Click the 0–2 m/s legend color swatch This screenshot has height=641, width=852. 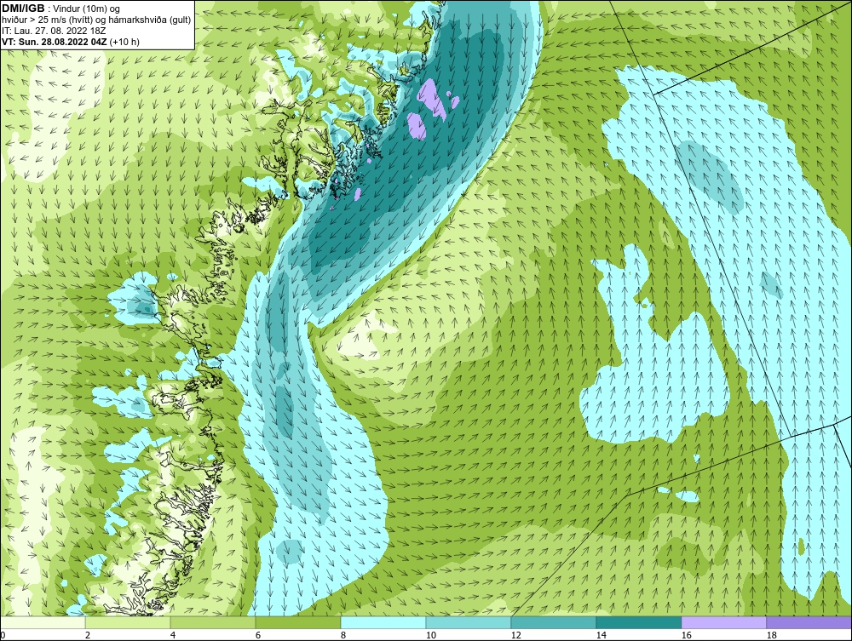pyautogui.click(x=43, y=623)
